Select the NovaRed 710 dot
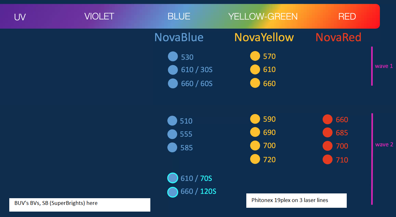This screenshot has width=396, height=217. (328, 159)
